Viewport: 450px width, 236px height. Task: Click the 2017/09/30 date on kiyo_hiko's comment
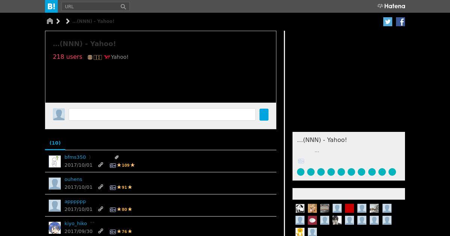[78, 231]
